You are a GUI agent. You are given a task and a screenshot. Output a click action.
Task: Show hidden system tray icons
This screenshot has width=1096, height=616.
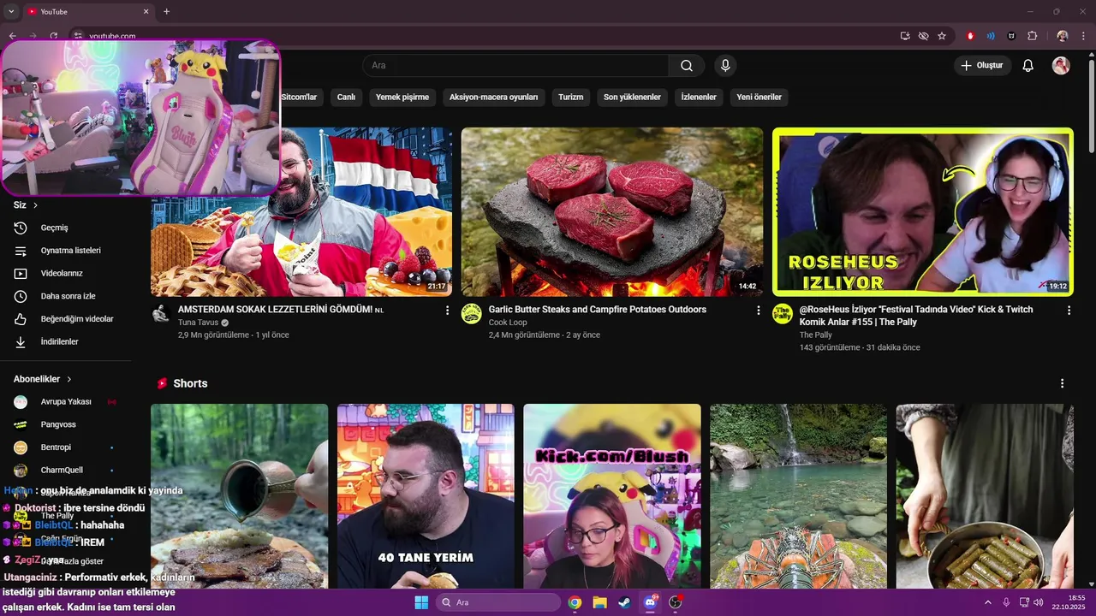988,602
